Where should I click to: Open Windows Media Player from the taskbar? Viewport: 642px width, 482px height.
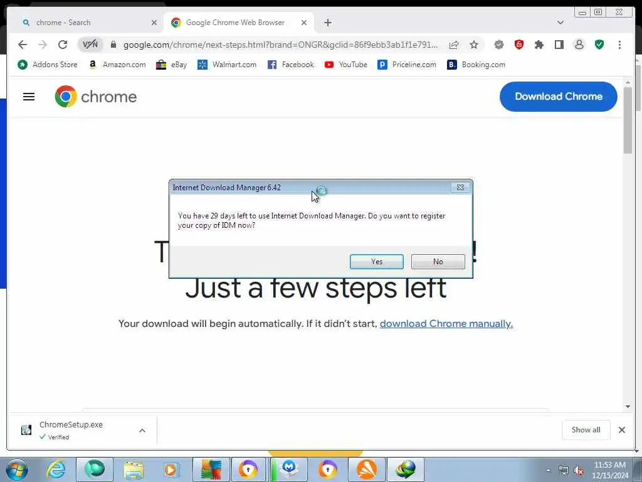[x=171, y=469]
